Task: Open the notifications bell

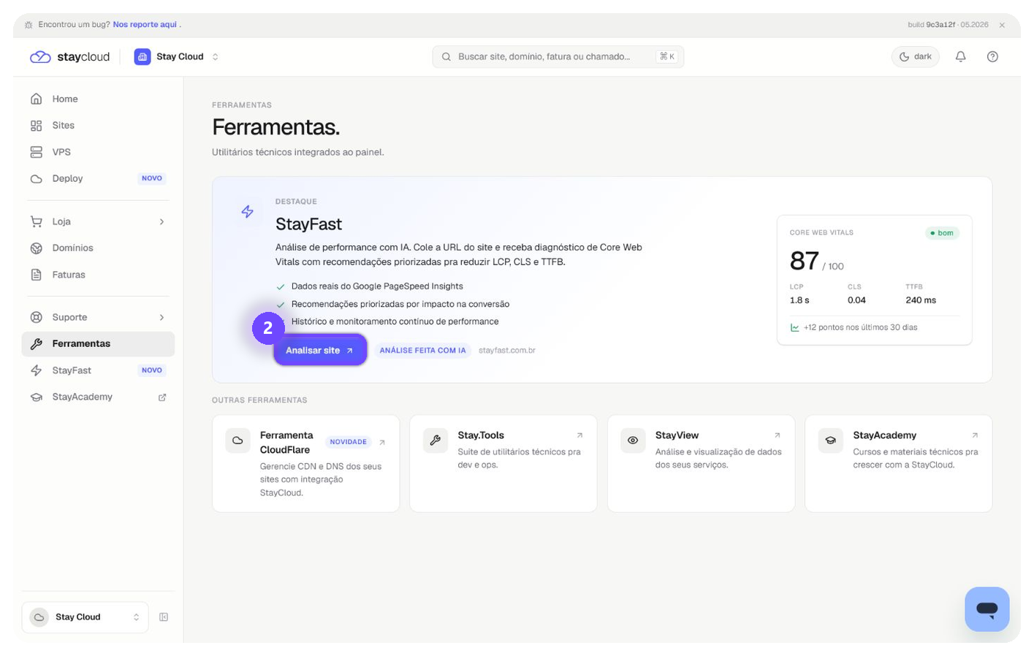Action: coord(960,56)
